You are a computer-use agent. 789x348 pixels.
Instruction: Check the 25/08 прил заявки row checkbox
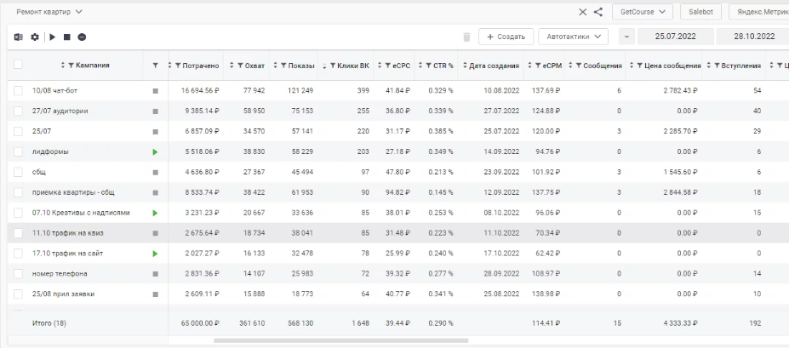point(18,294)
